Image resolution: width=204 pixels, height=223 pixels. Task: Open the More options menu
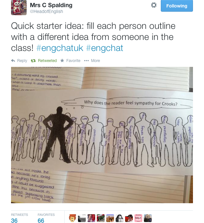coord(92,61)
